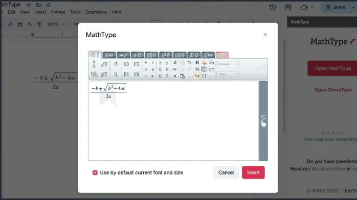357x200 pixels.
Task: Switch to the scripts and layout tab
Action: click(166, 55)
